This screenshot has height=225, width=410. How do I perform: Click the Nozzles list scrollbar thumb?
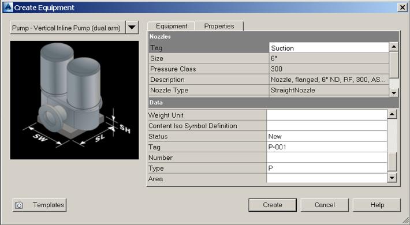click(x=394, y=65)
